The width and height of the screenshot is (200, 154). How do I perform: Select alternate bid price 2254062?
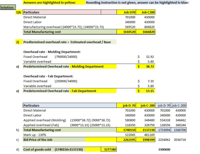click(x=164, y=140)
